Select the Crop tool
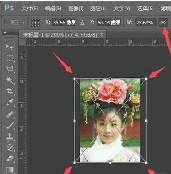The image size is (171, 174). (x=9, y=91)
